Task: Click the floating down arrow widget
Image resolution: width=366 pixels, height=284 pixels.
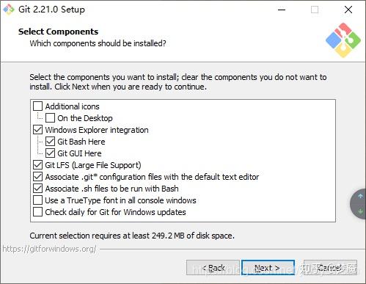Action: (360, 211)
